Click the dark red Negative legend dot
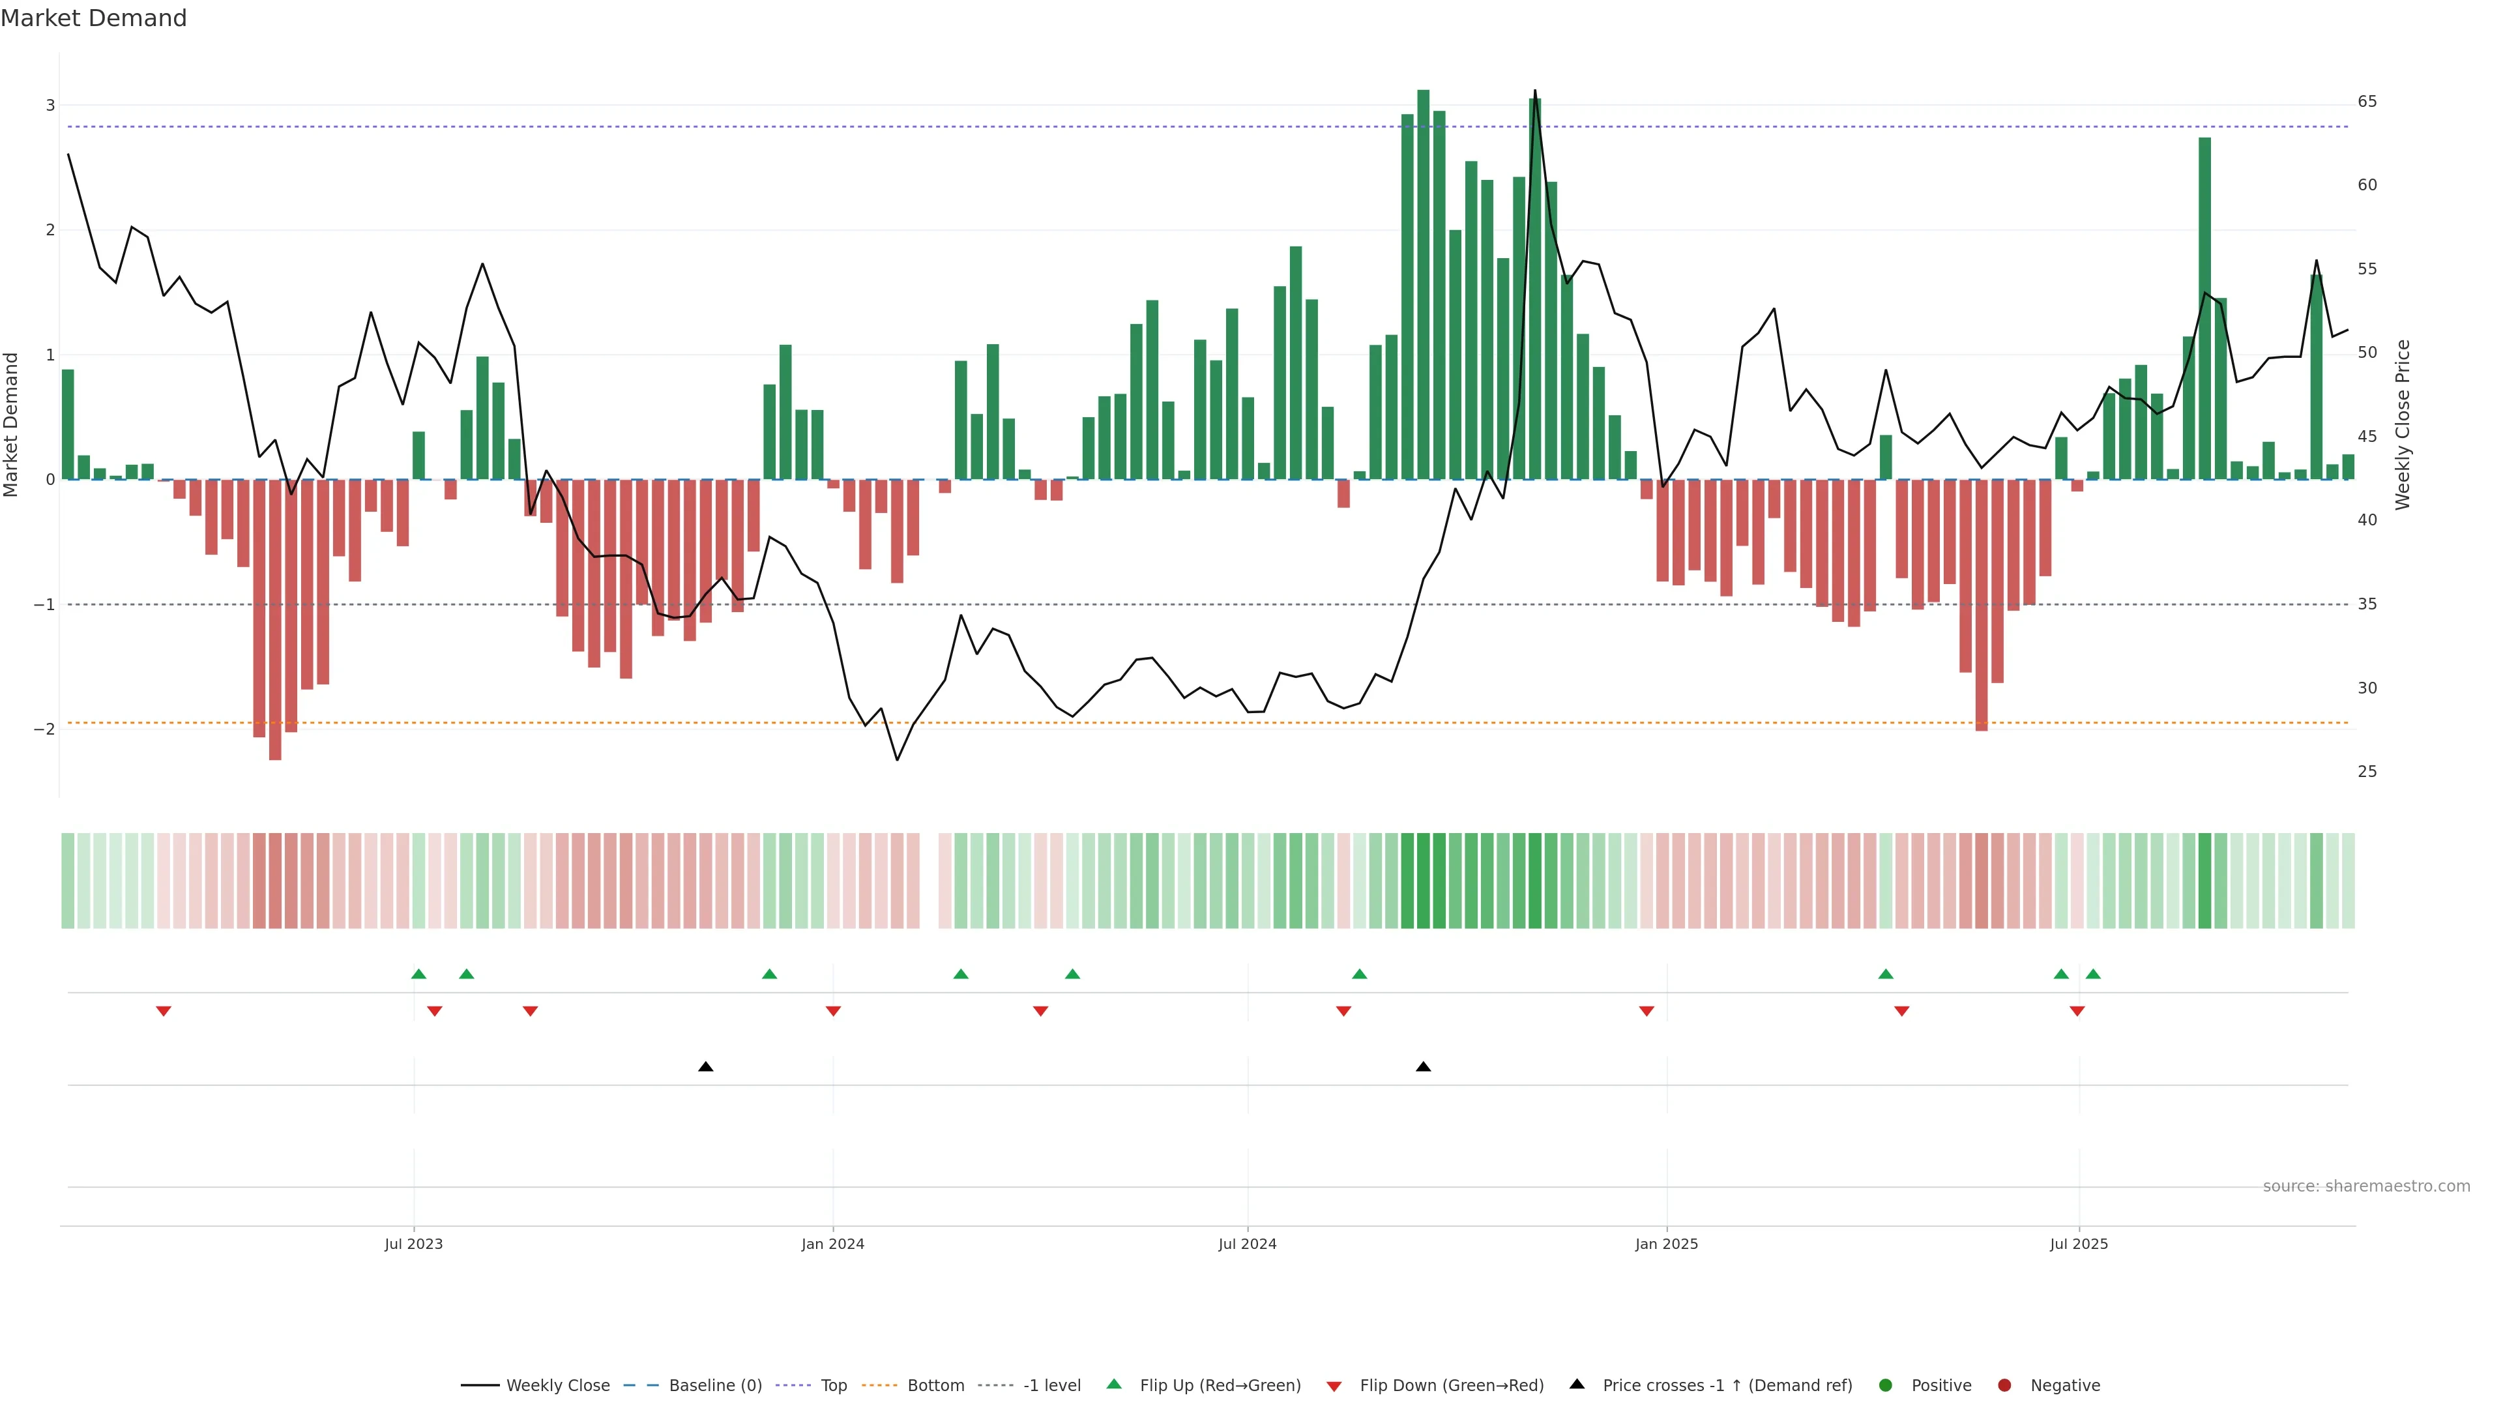2503x1408 pixels. (2004, 1386)
